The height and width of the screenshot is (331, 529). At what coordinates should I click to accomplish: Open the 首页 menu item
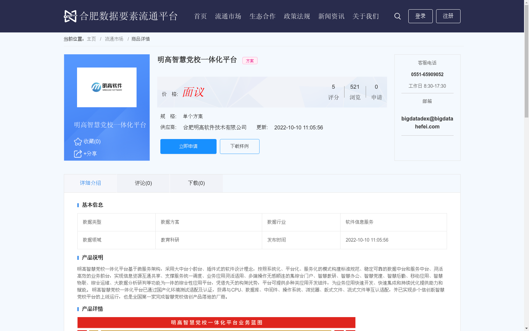(200, 16)
